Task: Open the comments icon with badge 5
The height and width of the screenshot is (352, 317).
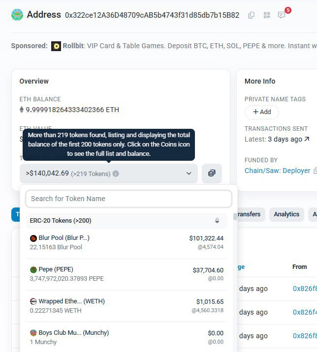Action: pyautogui.click(x=281, y=15)
